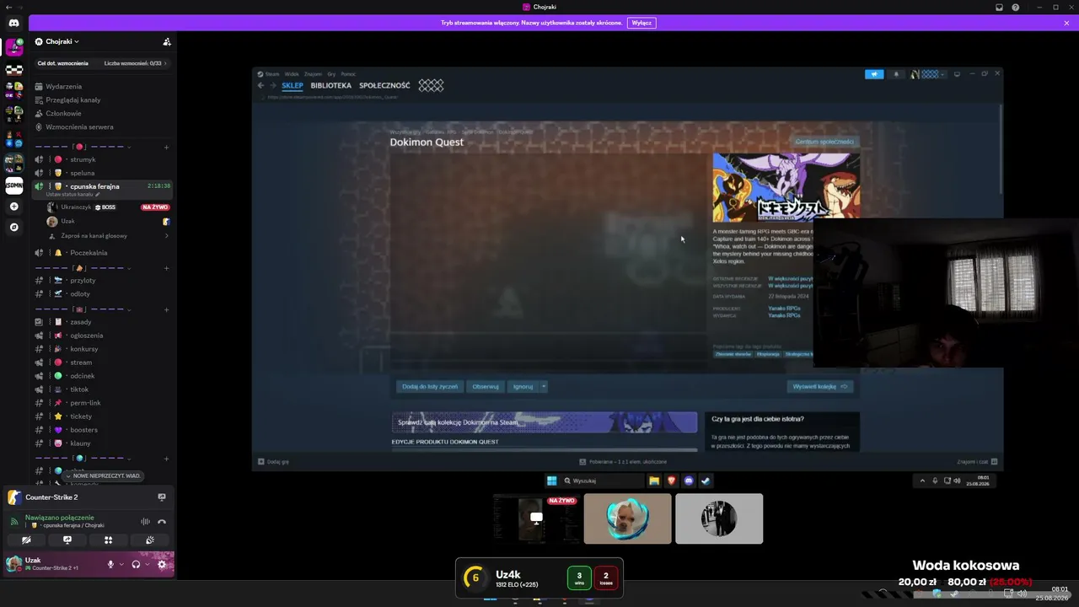This screenshot has width=1079, height=607.
Task: Deafen headphones toggle
Action: [136, 564]
